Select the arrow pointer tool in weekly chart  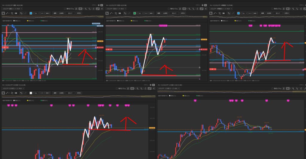click(x=4, y=13)
